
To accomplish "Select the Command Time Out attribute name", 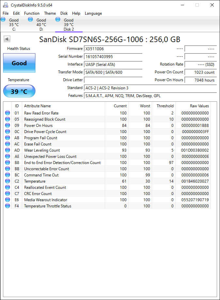I will point(41,175).
